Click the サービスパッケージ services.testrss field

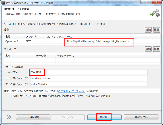tap(89, 78)
